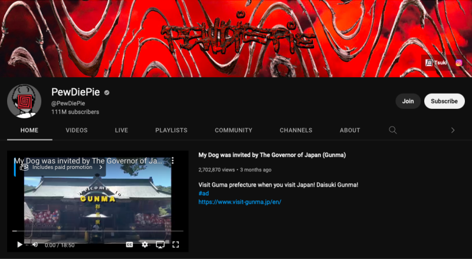The width and height of the screenshot is (472, 259).
Task: Open the 'My Dog was invited' video title
Action: point(272,155)
